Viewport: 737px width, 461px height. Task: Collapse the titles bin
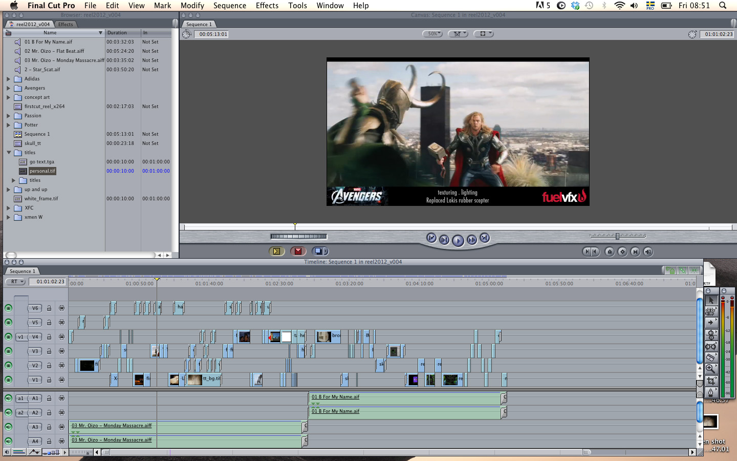(x=9, y=153)
